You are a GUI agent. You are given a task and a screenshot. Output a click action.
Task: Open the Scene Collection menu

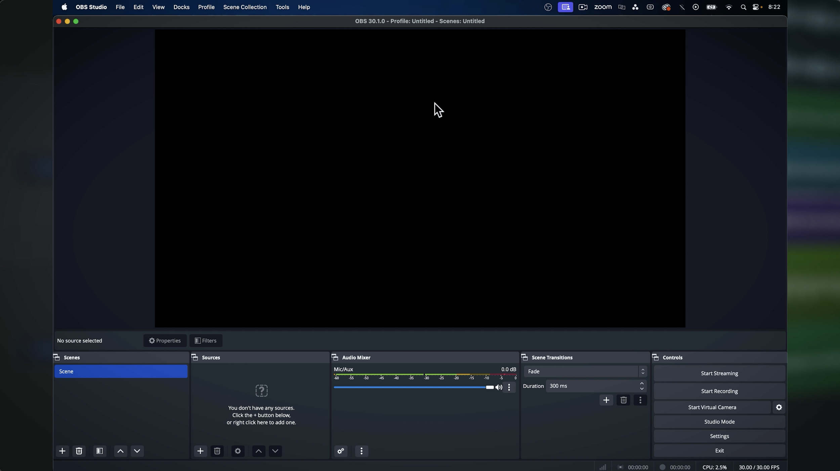pos(245,7)
